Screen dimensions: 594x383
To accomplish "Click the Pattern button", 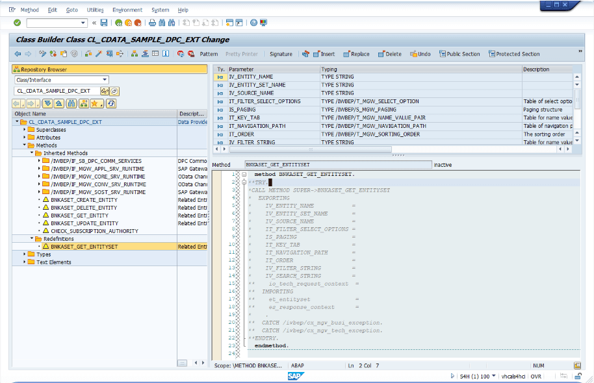I will (x=208, y=54).
